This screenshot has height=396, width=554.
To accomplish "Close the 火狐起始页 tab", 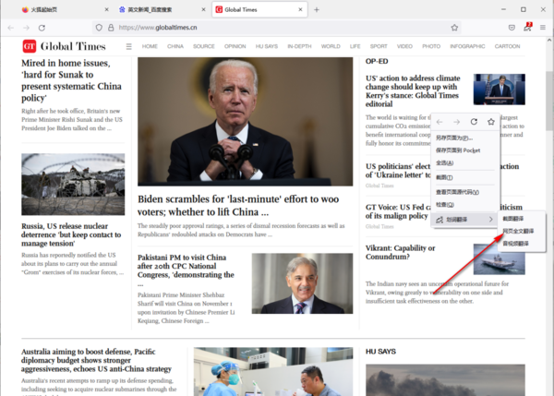I will click(x=107, y=10).
